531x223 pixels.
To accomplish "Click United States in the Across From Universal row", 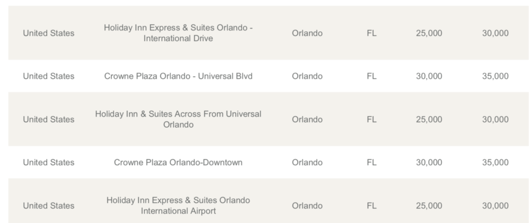I will tap(48, 120).
